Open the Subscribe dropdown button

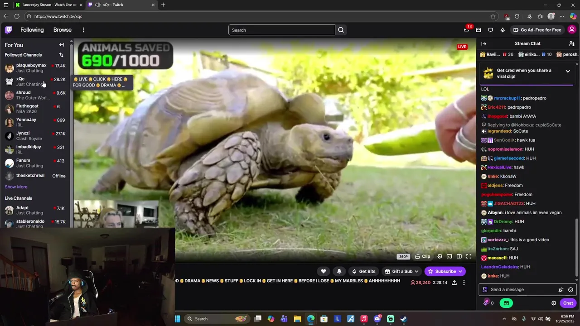(x=445, y=271)
